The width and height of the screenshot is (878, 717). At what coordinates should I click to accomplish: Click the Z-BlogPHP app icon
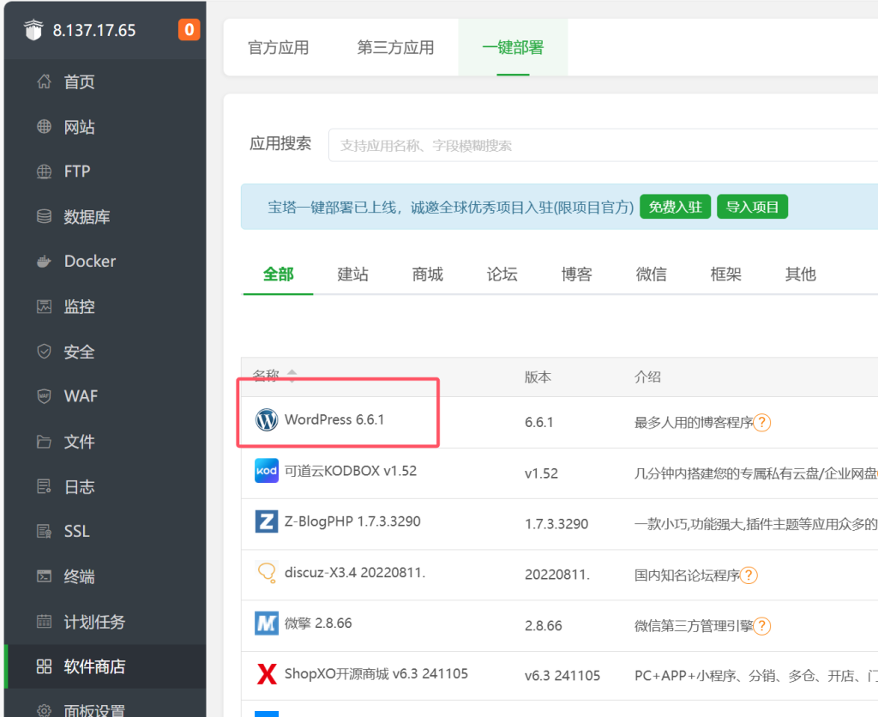[x=267, y=521]
